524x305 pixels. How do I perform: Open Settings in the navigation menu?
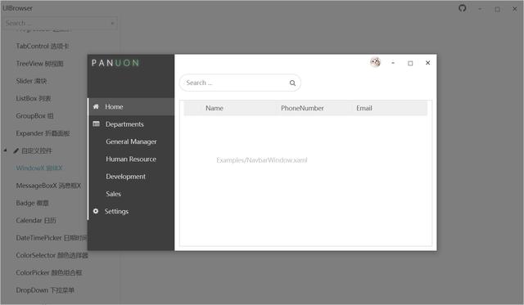(131, 211)
